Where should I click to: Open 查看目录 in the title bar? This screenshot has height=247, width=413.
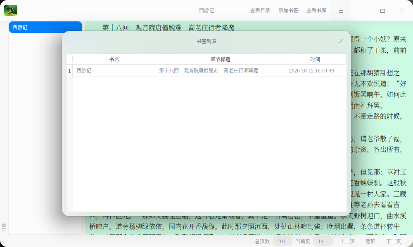click(260, 11)
